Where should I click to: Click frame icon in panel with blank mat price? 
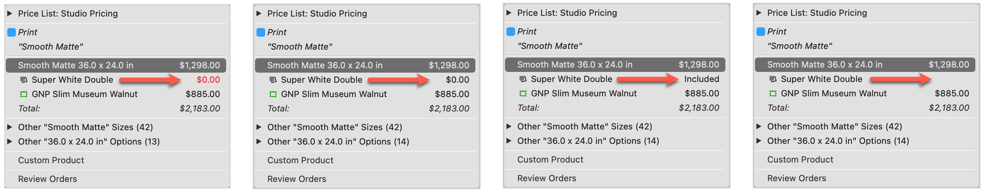[x=772, y=93]
